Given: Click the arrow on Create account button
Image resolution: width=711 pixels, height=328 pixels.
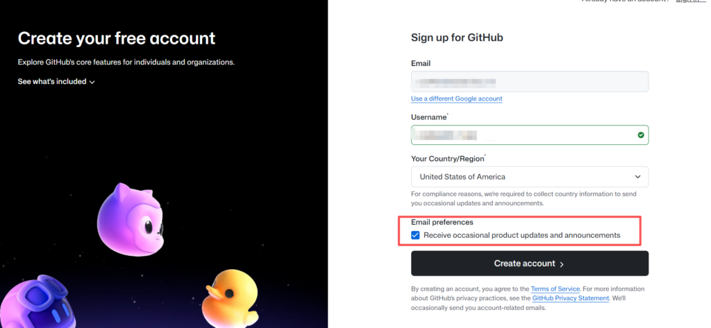Looking at the screenshot, I should pos(562,264).
